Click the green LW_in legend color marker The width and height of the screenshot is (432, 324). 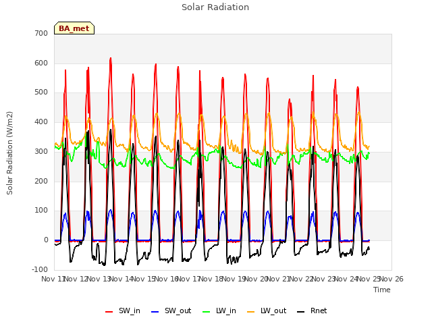[x=207, y=312]
